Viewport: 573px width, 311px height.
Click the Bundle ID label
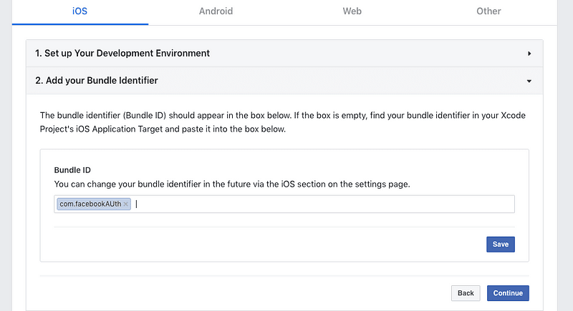click(72, 170)
